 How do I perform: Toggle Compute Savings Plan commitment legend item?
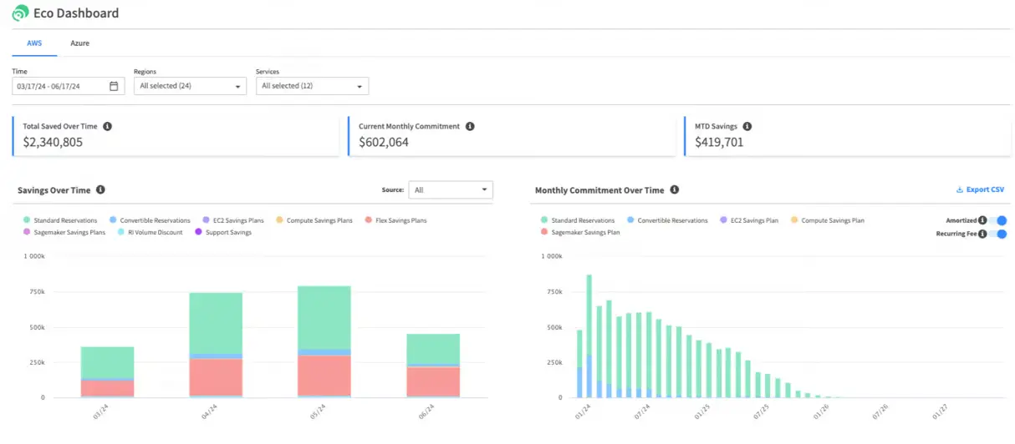(x=828, y=220)
